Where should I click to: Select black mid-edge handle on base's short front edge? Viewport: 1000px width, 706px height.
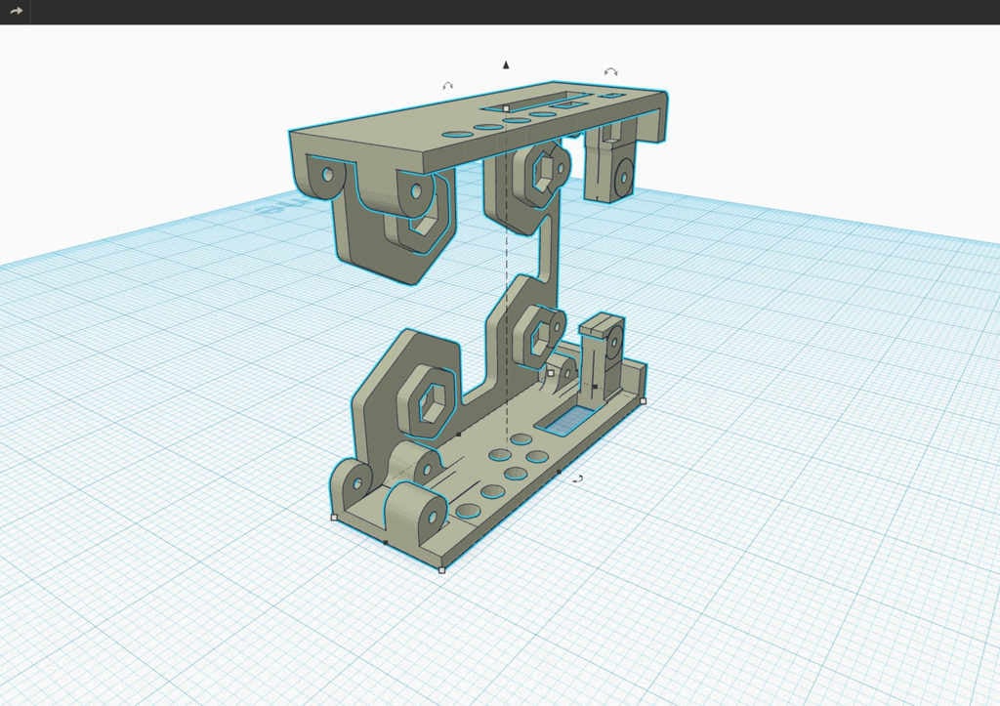385,542
